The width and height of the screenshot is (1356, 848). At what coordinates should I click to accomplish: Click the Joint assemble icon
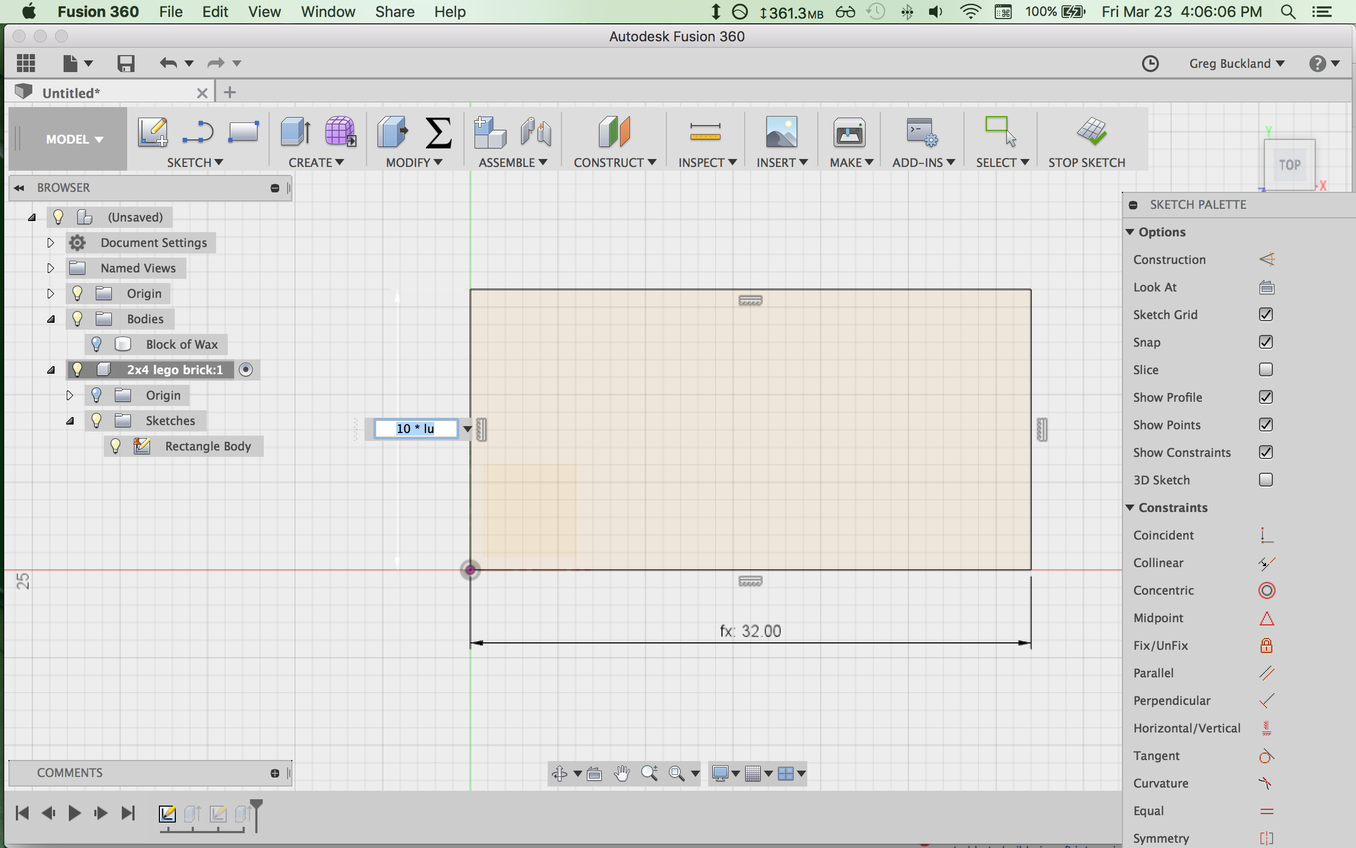pos(536,132)
